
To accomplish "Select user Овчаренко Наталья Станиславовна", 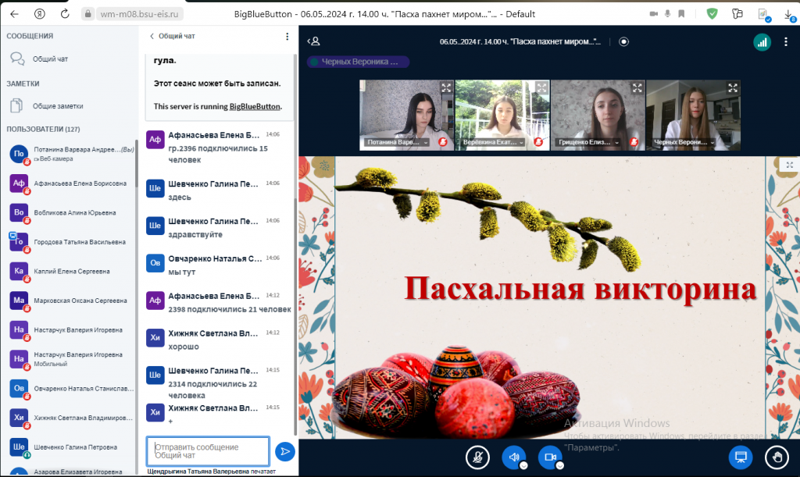I will (x=71, y=388).
